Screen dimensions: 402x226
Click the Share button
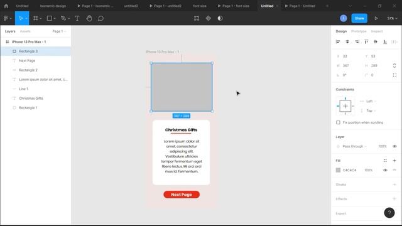coord(359,18)
